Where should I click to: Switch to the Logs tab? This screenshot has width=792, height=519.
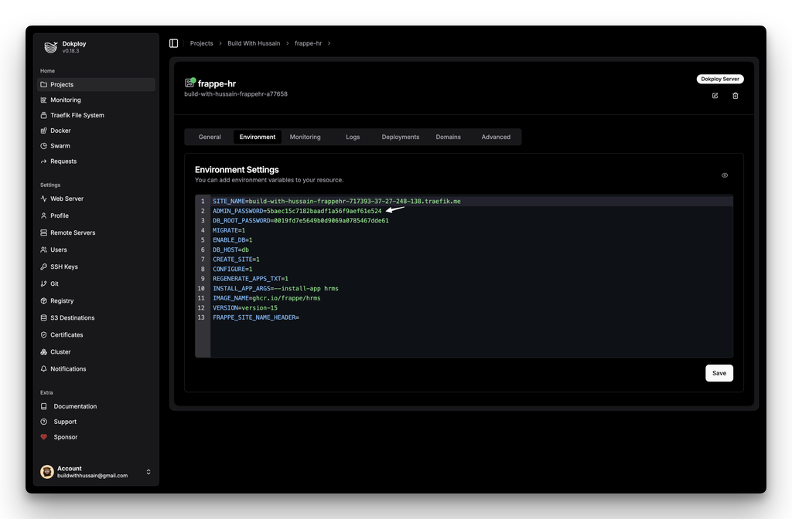(x=353, y=137)
